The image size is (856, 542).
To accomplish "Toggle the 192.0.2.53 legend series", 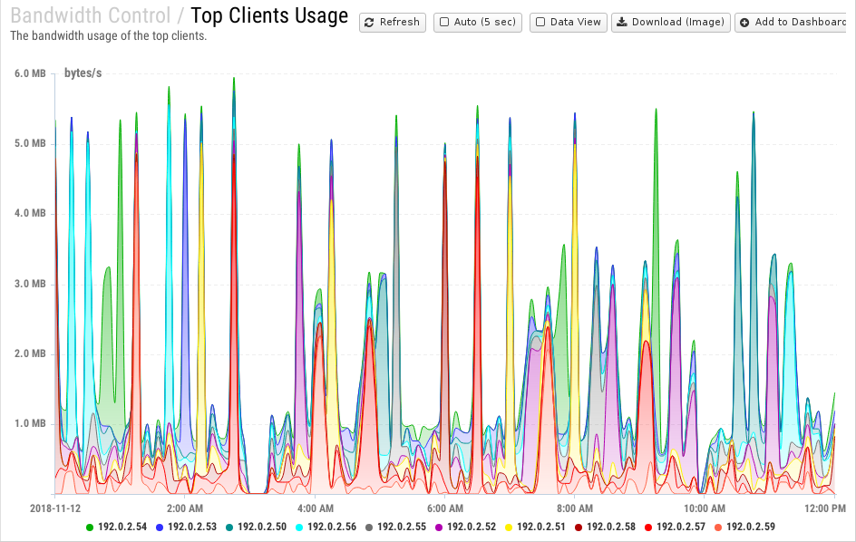I will point(186,527).
